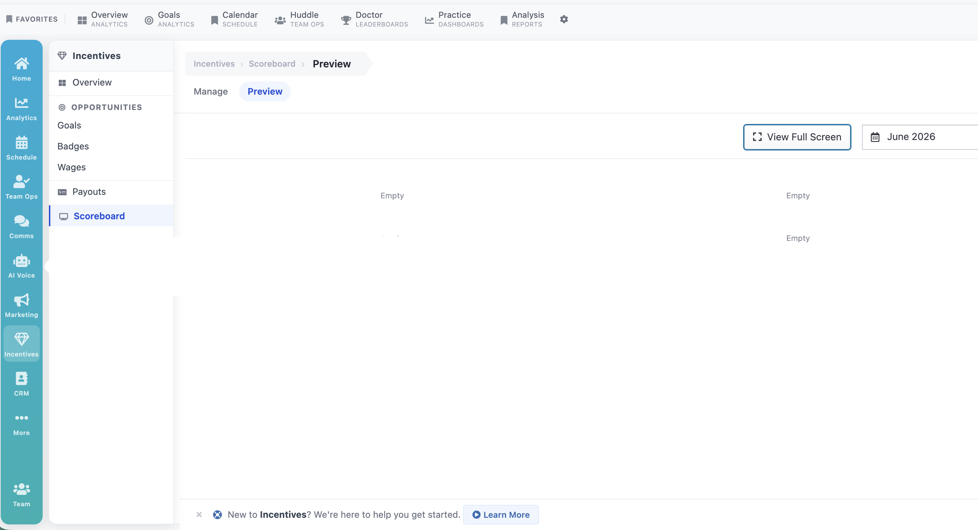Open Comms chat icon
The image size is (978, 530).
pyautogui.click(x=21, y=227)
